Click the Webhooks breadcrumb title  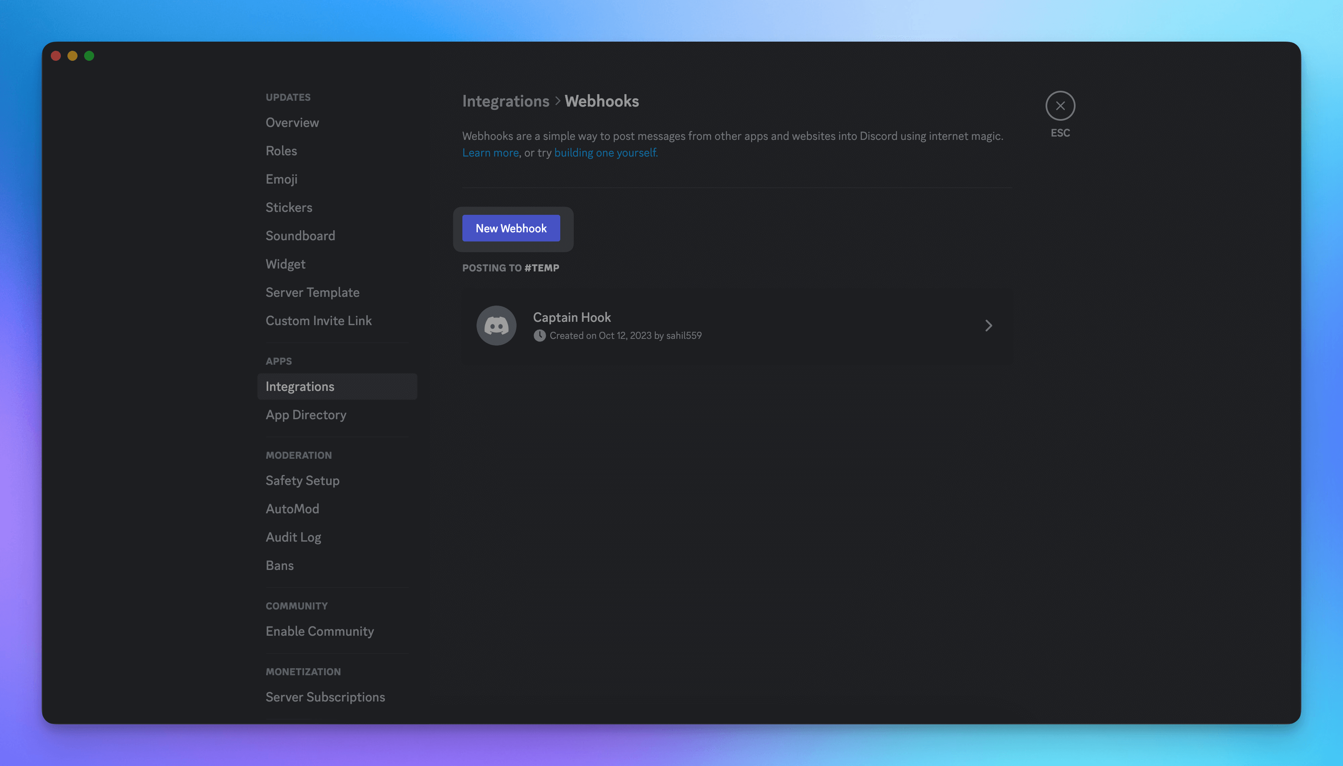tap(602, 101)
